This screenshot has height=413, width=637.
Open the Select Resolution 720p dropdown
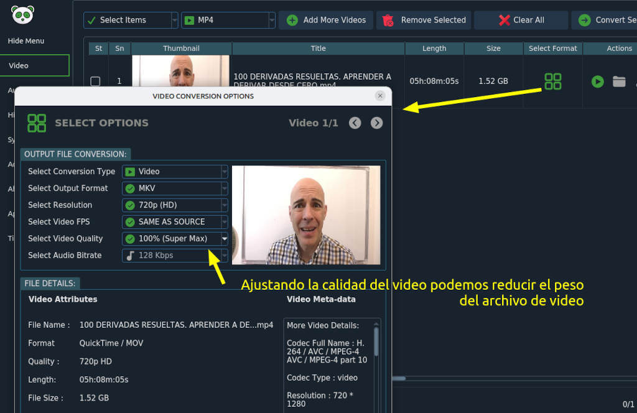(x=175, y=205)
